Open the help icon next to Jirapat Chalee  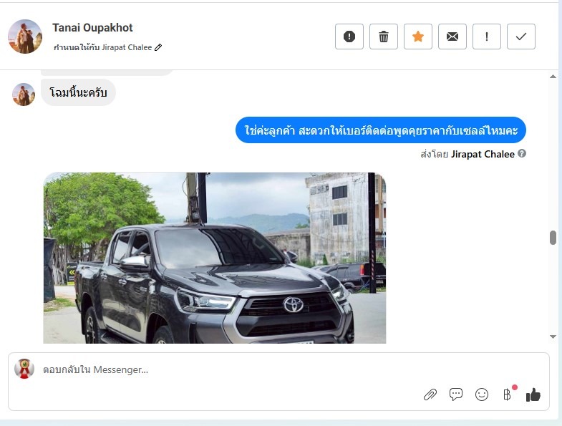tap(522, 153)
